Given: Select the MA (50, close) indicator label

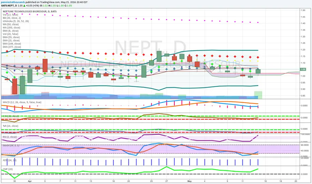Looking at the screenshot, I should pos(11,24).
